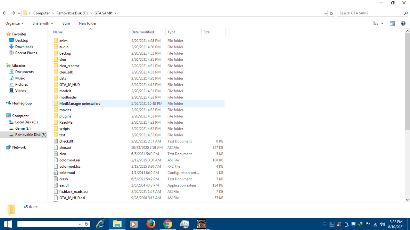Click the Burn button
This screenshot has width=410, height=230.
(x=66, y=23)
